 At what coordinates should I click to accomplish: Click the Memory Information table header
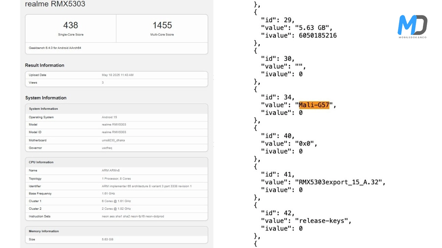click(x=44, y=231)
